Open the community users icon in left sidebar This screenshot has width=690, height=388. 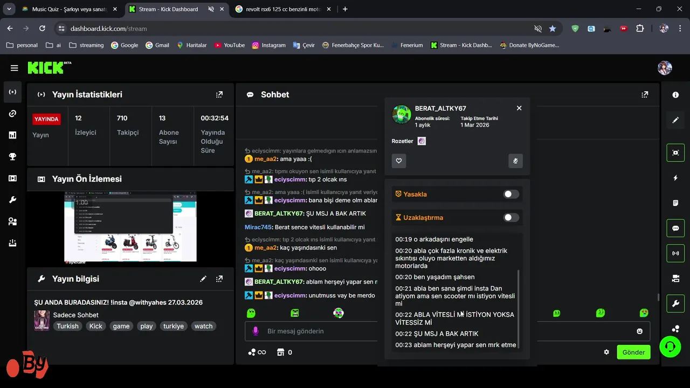pos(12,221)
